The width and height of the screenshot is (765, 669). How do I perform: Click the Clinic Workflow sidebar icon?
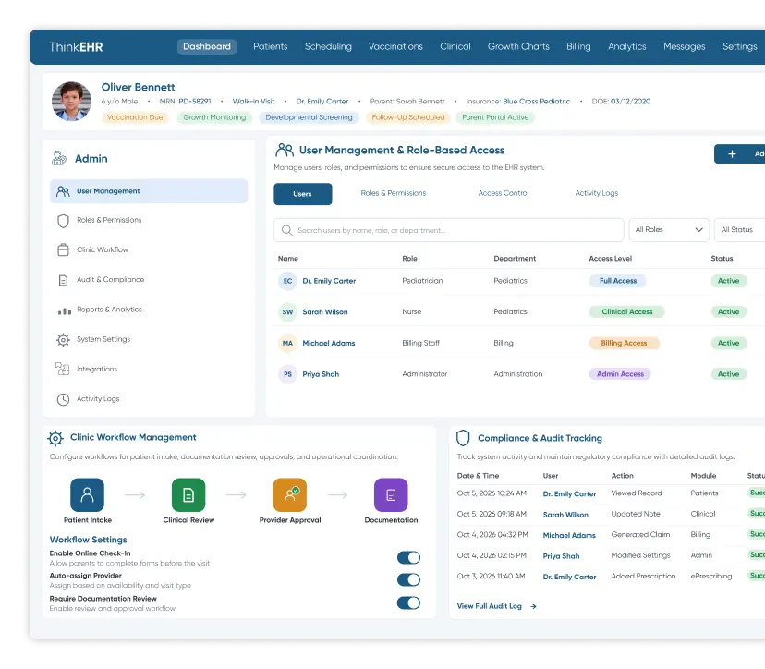point(63,249)
